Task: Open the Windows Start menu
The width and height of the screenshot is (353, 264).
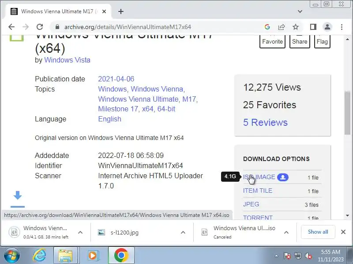Action: point(11,255)
